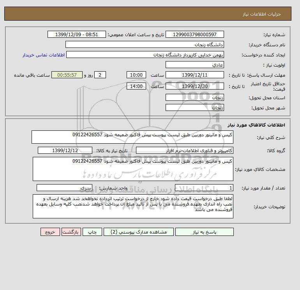
Task: Click the شماره نیاز label
Action: [274, 35]
